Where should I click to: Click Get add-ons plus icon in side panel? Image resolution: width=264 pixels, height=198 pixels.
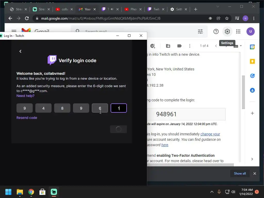[x=252, y=113]
